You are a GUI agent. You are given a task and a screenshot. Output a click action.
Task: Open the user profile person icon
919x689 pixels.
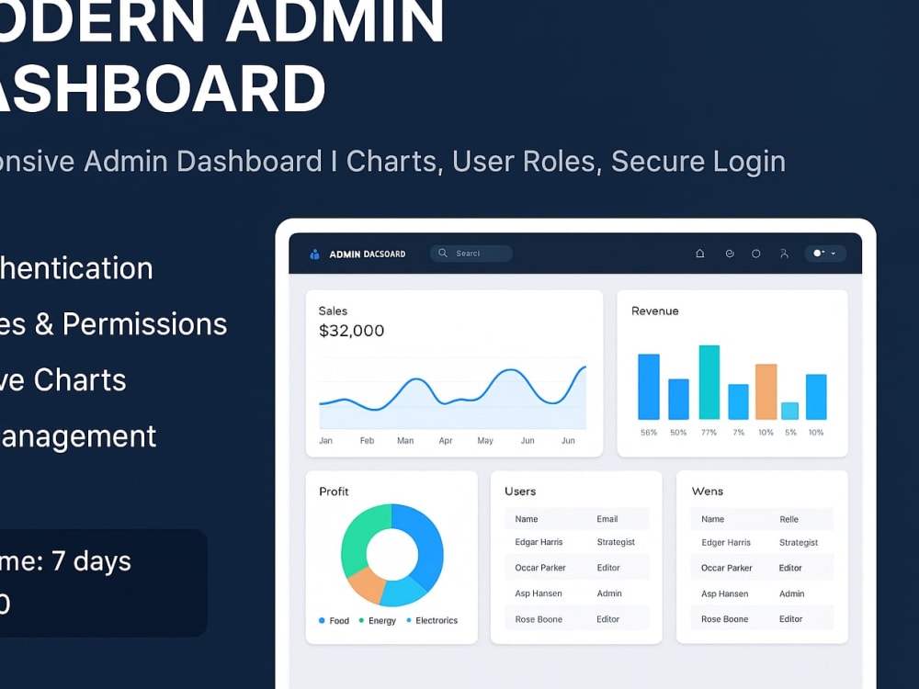coord(784,254)
